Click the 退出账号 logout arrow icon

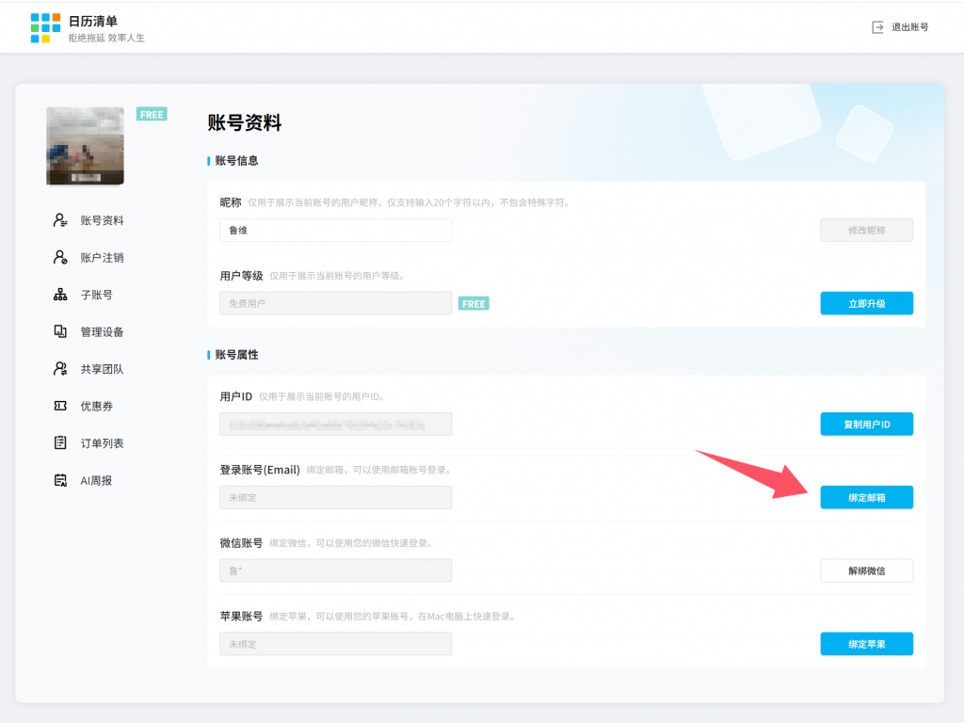click(x=877, y=27)
